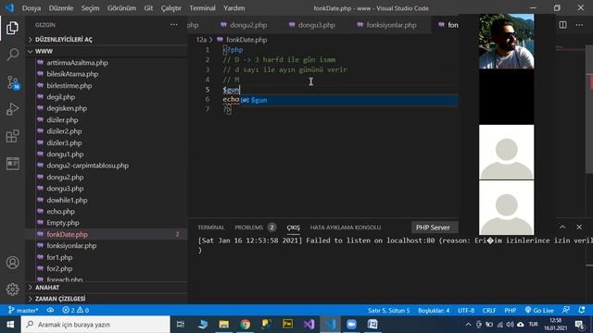Expand the ANAHAT section
593x333 pixels.
(x=107, y=288)
